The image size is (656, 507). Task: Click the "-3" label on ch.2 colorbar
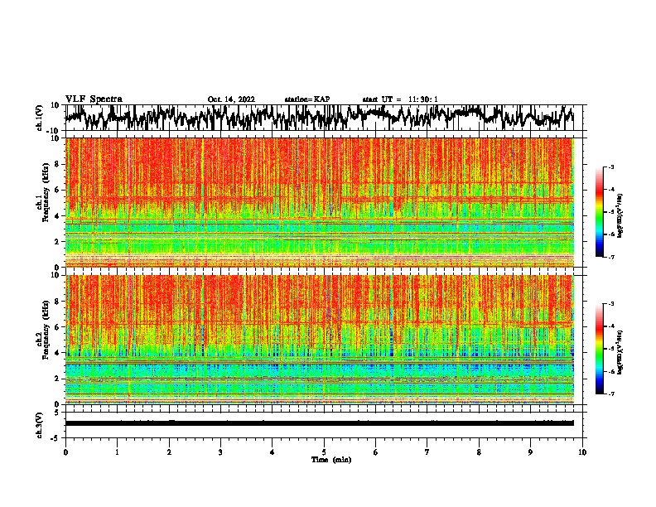pyautogui.click(x=611, y=304)
